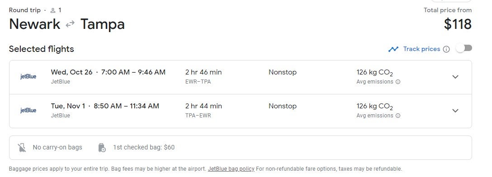The width and height of the screenshot is (492, 177).
Task: Open Avg emissions info for EWR–TPA flight
Action: tap(398, 82)
